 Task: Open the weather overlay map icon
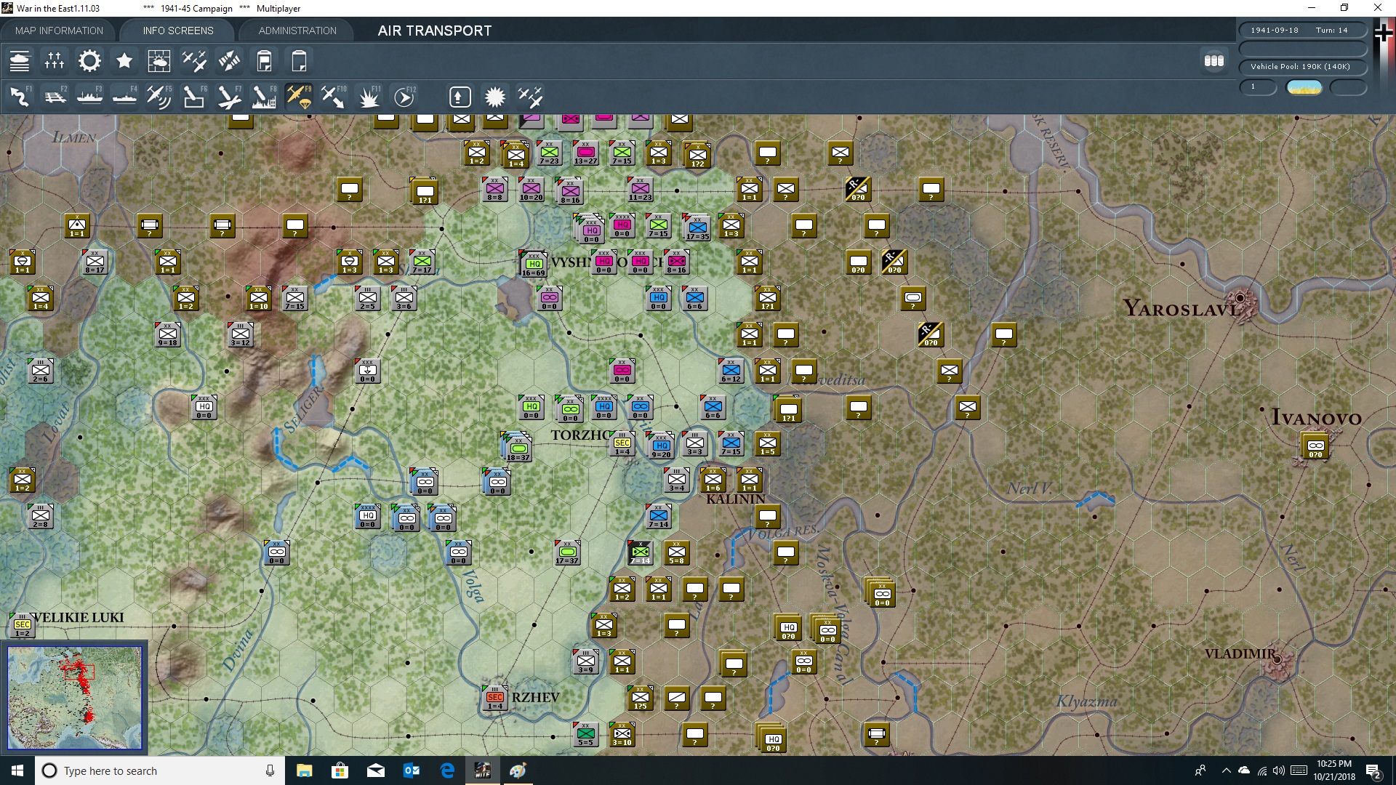pos(159,61)
